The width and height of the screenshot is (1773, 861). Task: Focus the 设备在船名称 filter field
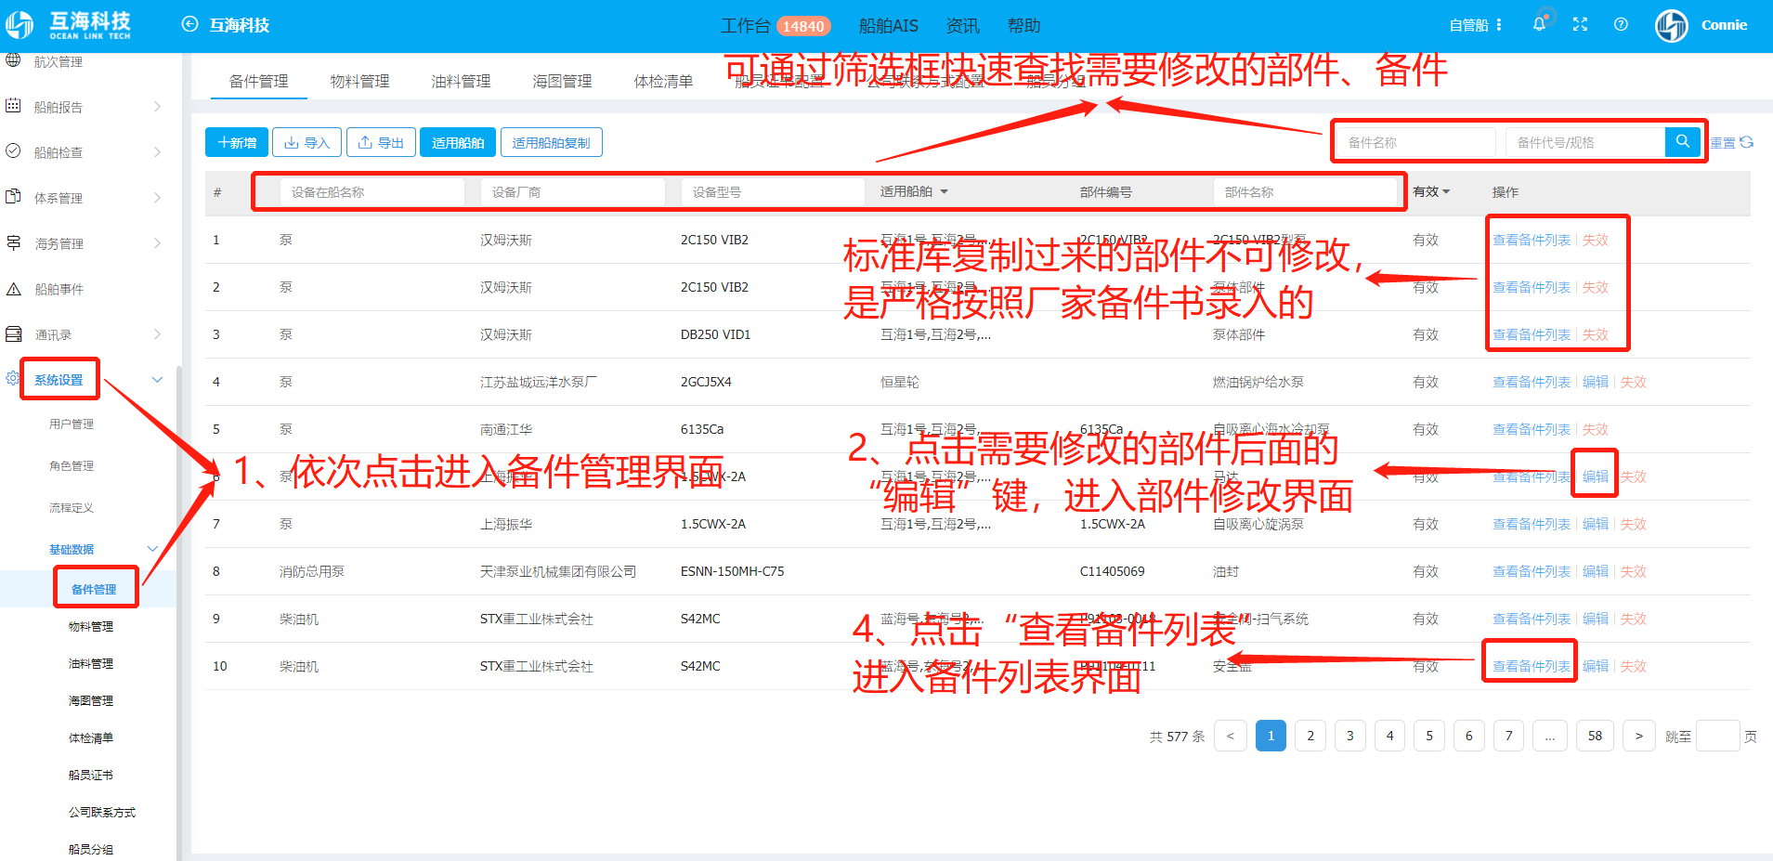372,192
